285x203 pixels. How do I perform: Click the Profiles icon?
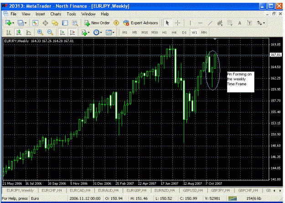coord(21,23)
